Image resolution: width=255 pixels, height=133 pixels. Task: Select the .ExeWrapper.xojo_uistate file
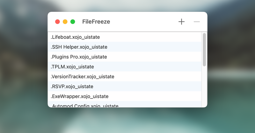[x=125, y=96]
